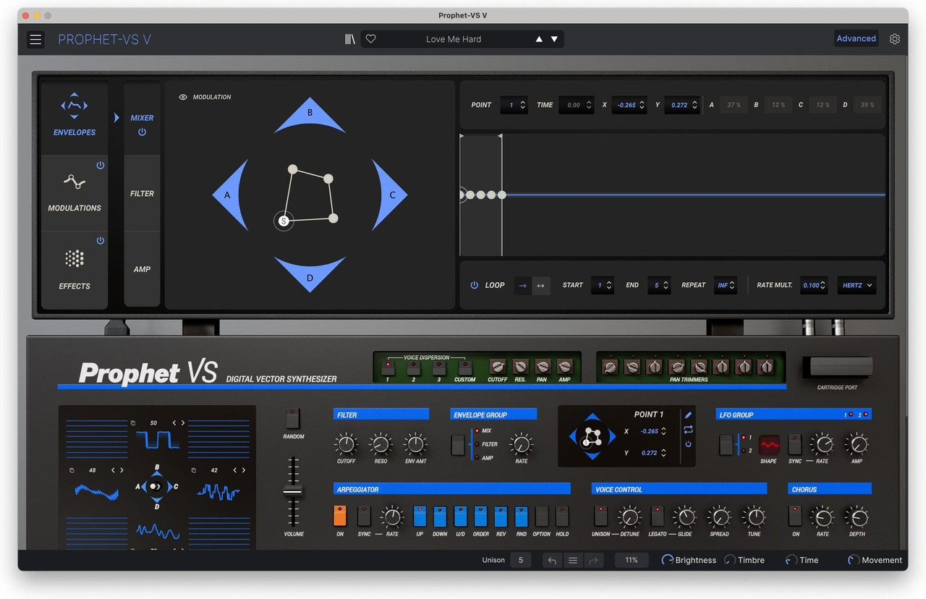Click oscillator A arrow in vector pad
Viewport: 926px width, 599px height.
[231, 195]
